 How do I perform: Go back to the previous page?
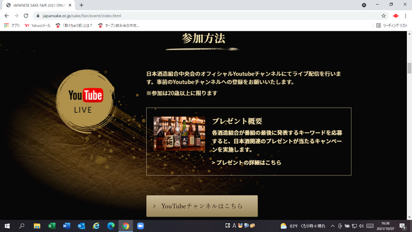pyautogui.click(x=6, y=15)
